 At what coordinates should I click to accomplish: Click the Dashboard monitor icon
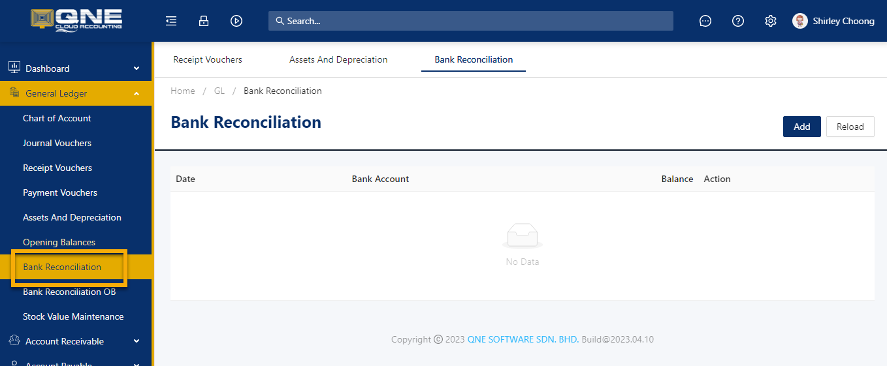14,67
